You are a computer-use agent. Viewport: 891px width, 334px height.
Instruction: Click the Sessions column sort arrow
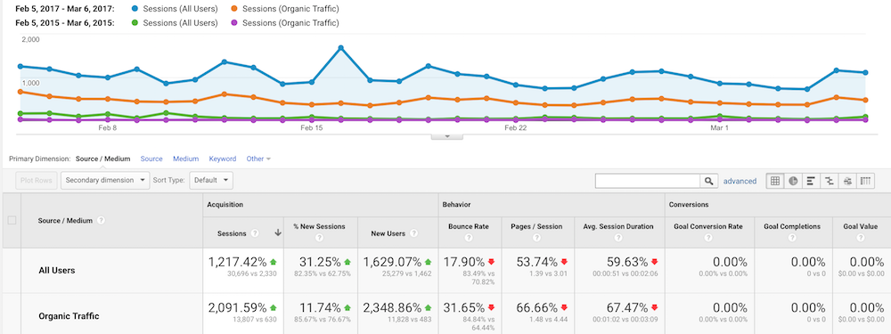(278, 232)
